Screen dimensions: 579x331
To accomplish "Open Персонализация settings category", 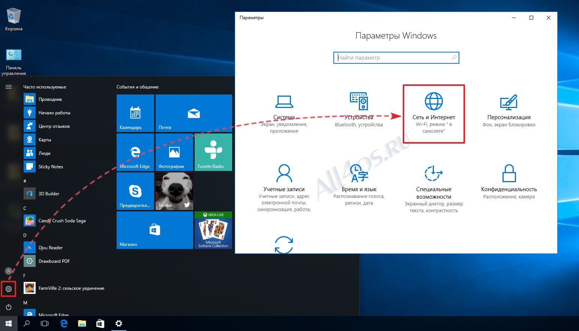I will (x=509, y=110).
